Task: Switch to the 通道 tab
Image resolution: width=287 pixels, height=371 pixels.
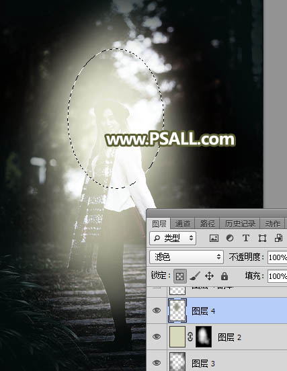Action: pyautogui.click(x=183, y=224)
